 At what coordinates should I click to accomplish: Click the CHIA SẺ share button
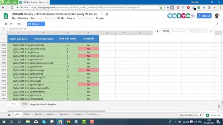(x=204, y=16)
